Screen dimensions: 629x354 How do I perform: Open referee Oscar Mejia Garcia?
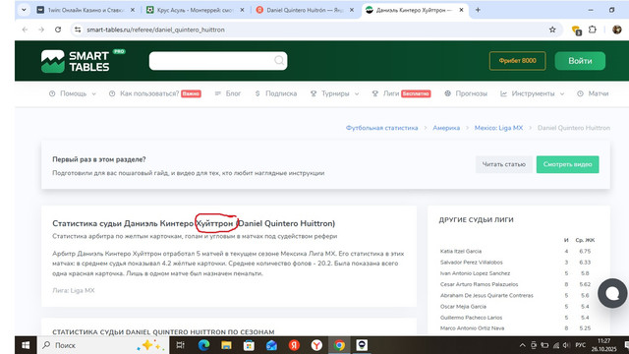pyautogui.click(x=463, y=306)
